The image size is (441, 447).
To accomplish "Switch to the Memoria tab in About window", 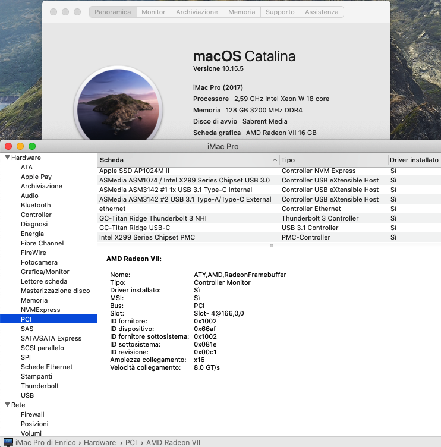I will point(242,12).
